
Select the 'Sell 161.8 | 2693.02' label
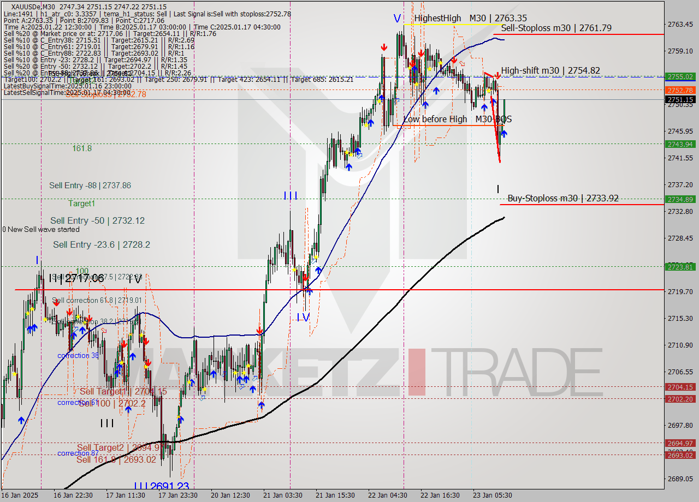point(116,459)
